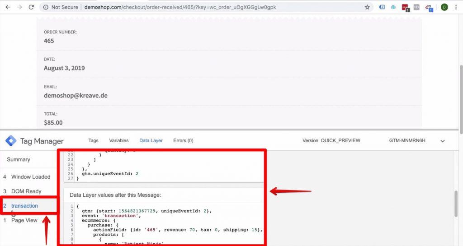Image resolution: width=463 pixels, height=246 pixels.
Task: Open the teal bug extension icon
Action: coord(393,7)
